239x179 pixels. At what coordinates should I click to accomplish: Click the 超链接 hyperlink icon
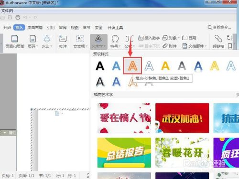(x=218, y=39)
